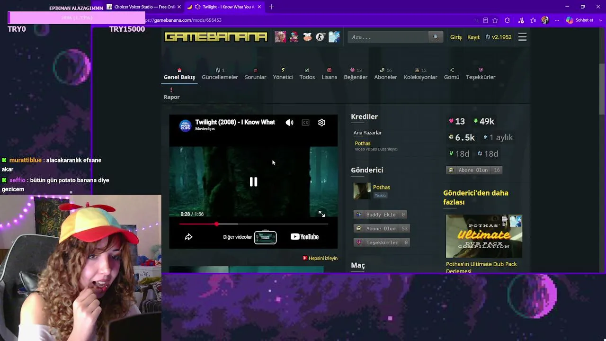Click the magnifier search button
This screenshot has height=341, width=606.
click(436, 37)
